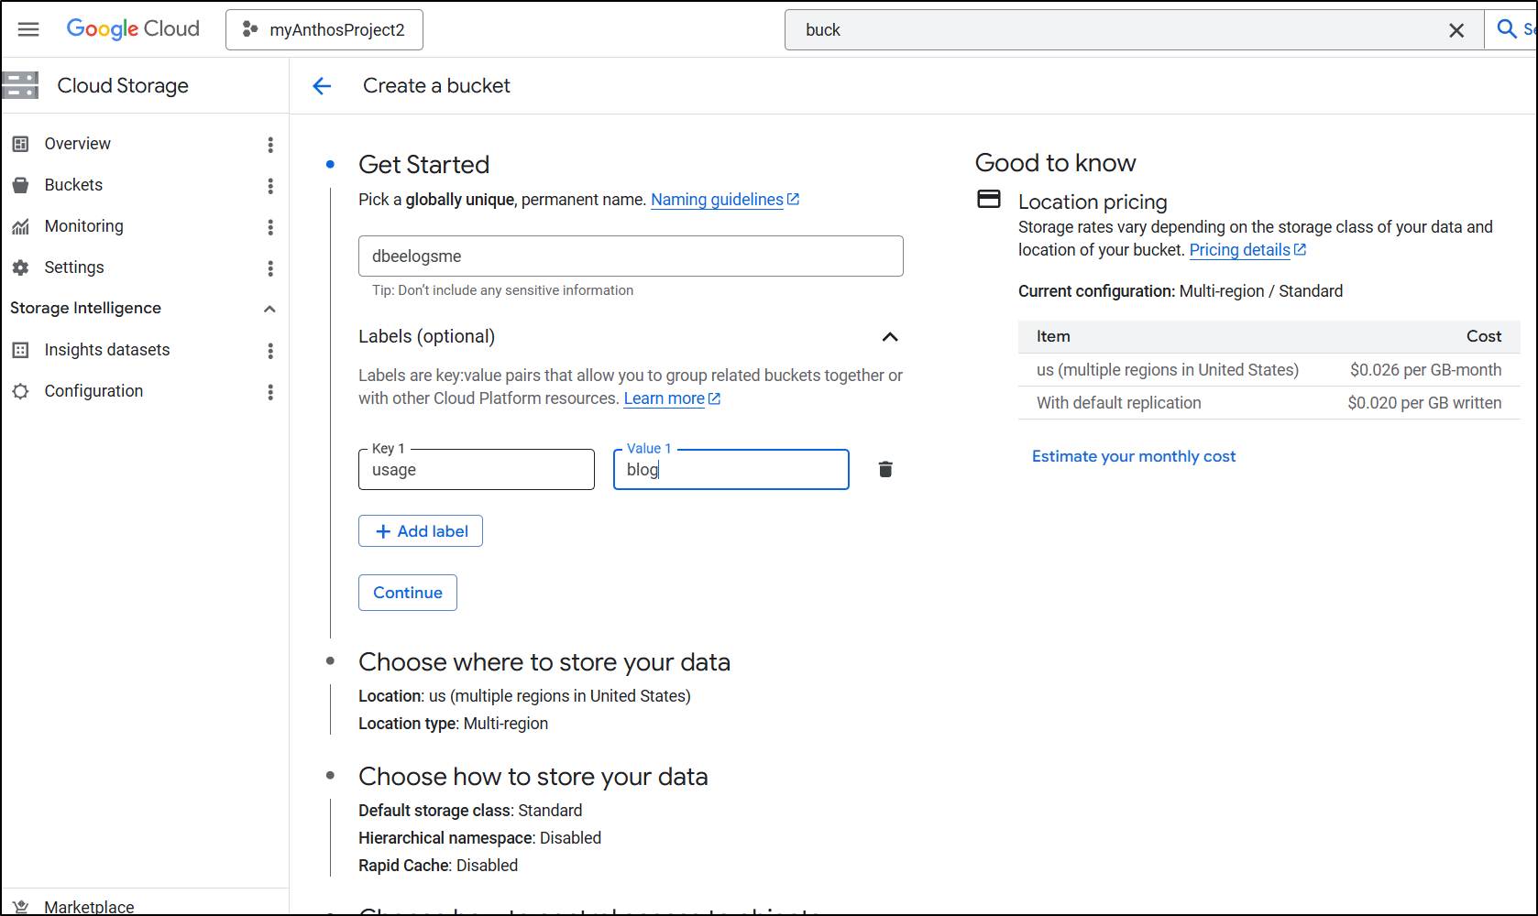The height and width of the screenshot is (916, 1538).
Task: Open more options next to Monitoring
Action: [x=270, y=227]
